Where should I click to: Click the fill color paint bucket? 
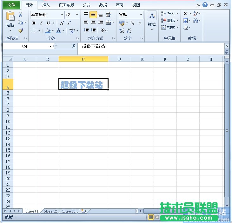[48, 31]
